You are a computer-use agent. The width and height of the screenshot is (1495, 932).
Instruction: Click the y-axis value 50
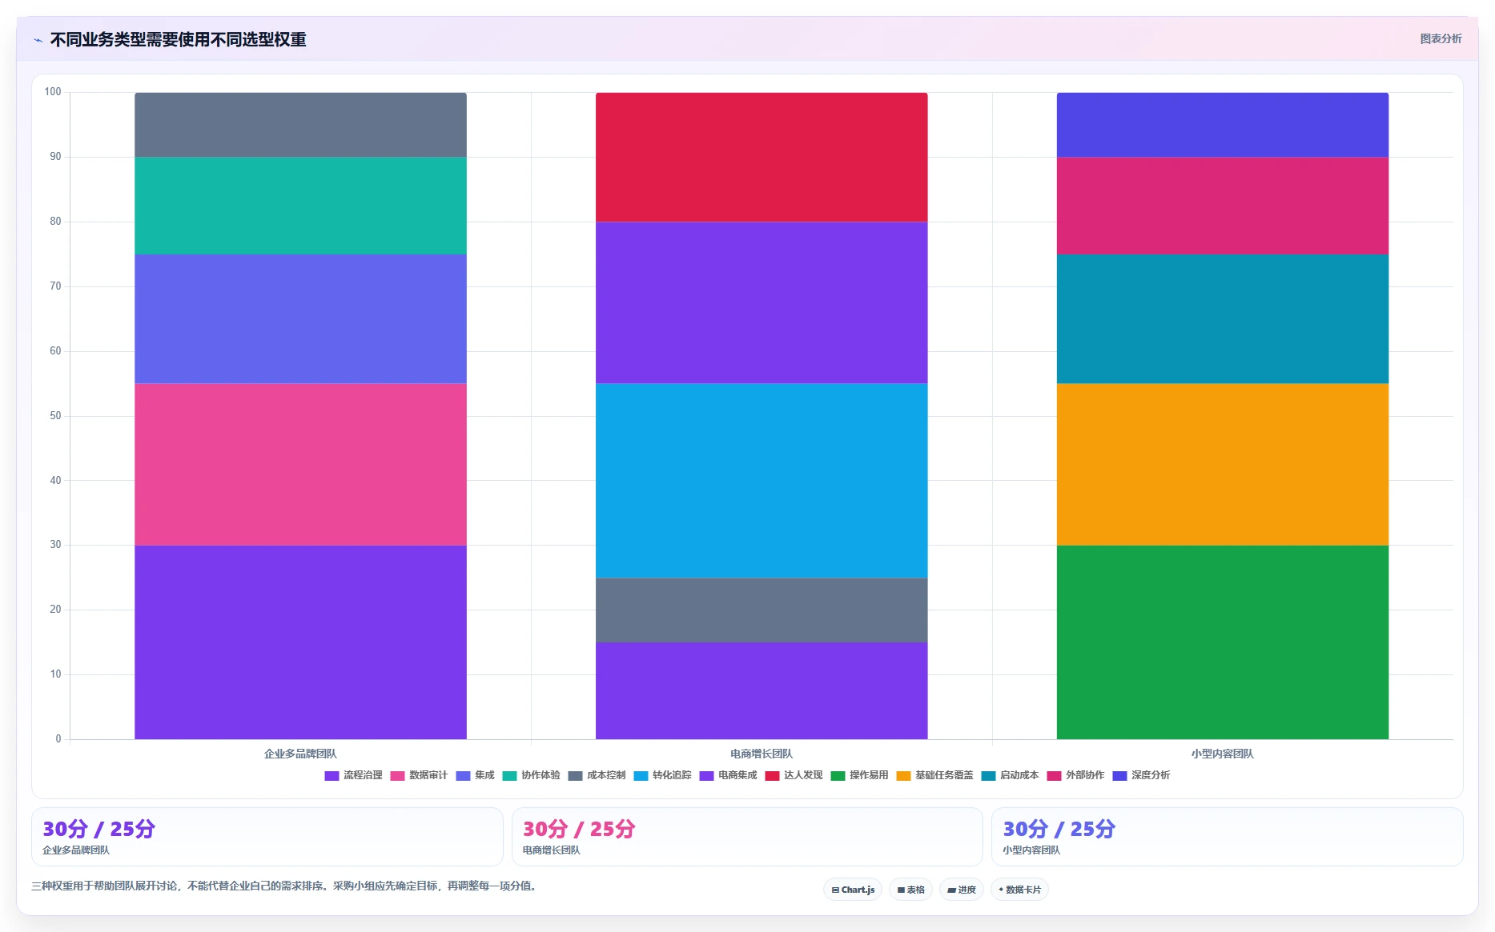(55, 416)
